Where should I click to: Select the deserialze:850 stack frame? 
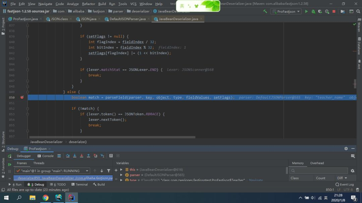pyautogui.click(x=63, y=178)
